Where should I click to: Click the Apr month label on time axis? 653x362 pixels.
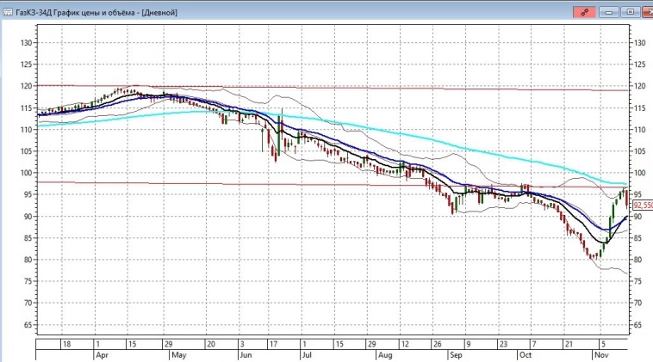click(103, 354)
